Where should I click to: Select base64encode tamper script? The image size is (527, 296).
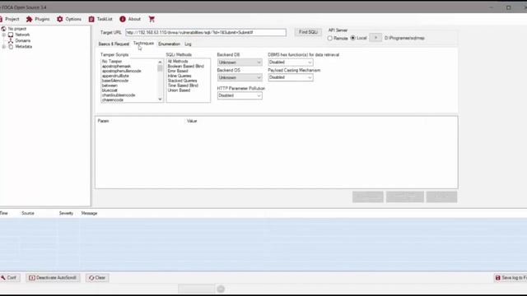115,81
